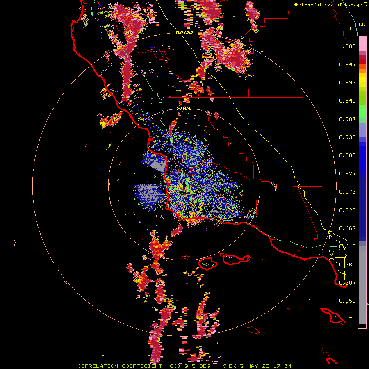Viewport: 369px width, 369px height.
Task: Click the 0.840 scale value
Action: [347, 101]
